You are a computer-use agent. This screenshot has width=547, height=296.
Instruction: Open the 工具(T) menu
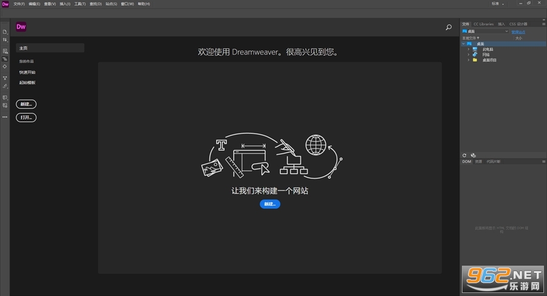pos(80,4)
